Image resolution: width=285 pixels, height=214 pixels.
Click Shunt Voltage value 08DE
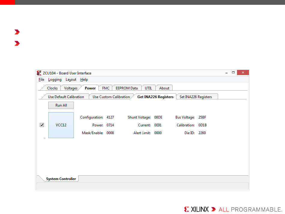pyautogui.click(x=158, y=117)
